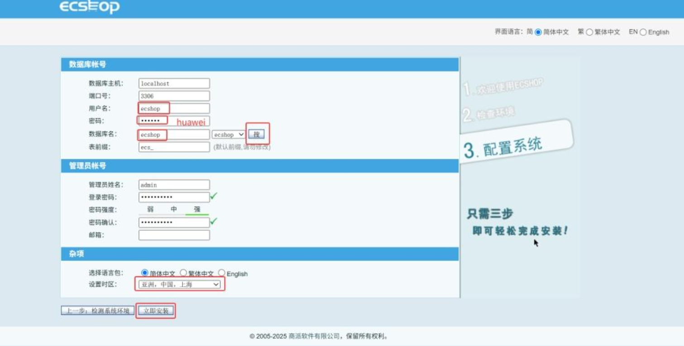Click the 邮箱: label

(x=96, y=235)
